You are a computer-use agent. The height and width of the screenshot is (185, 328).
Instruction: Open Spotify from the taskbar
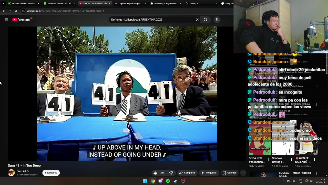pyautogui.click(x=168, y=181)
